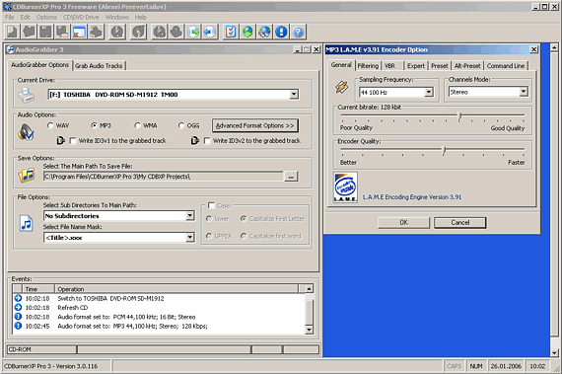Click the Time column header in Events

38,289
